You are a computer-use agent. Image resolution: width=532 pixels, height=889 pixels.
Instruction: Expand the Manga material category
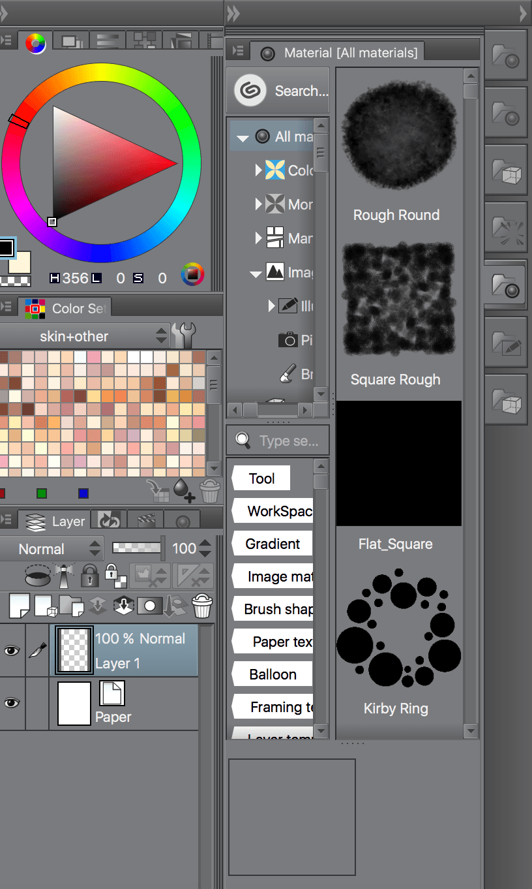click(x=258, y=238)
